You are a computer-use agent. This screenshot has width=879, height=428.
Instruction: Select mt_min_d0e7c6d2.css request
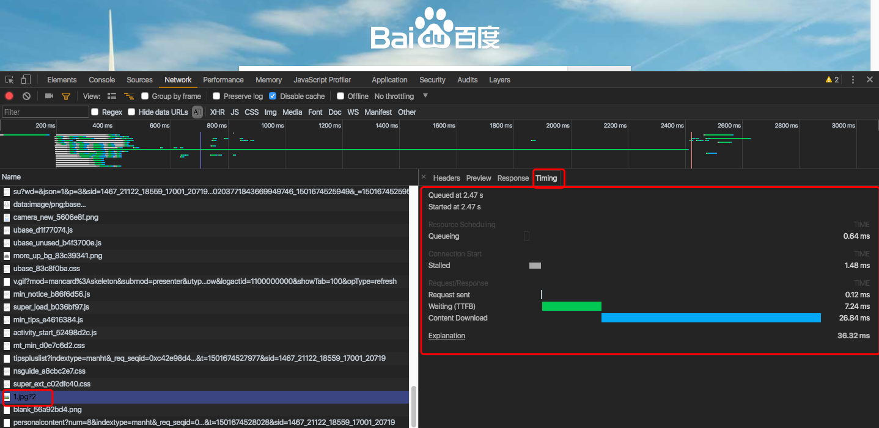pyautogui.click(x=205, y=346)
